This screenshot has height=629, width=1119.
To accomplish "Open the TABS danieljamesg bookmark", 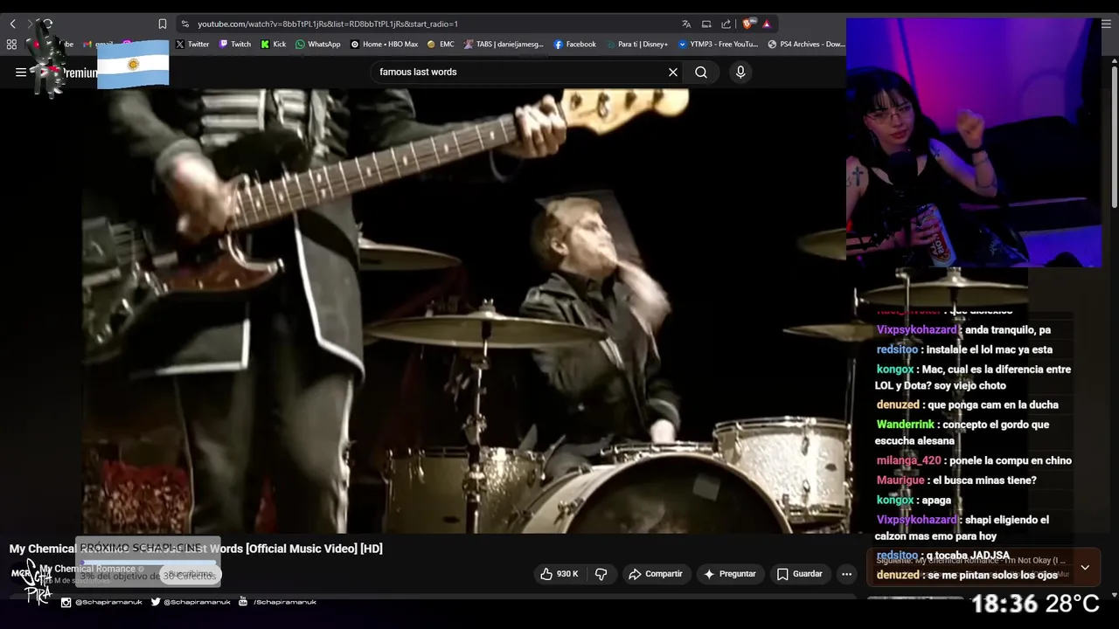I will tap(504, 44).
